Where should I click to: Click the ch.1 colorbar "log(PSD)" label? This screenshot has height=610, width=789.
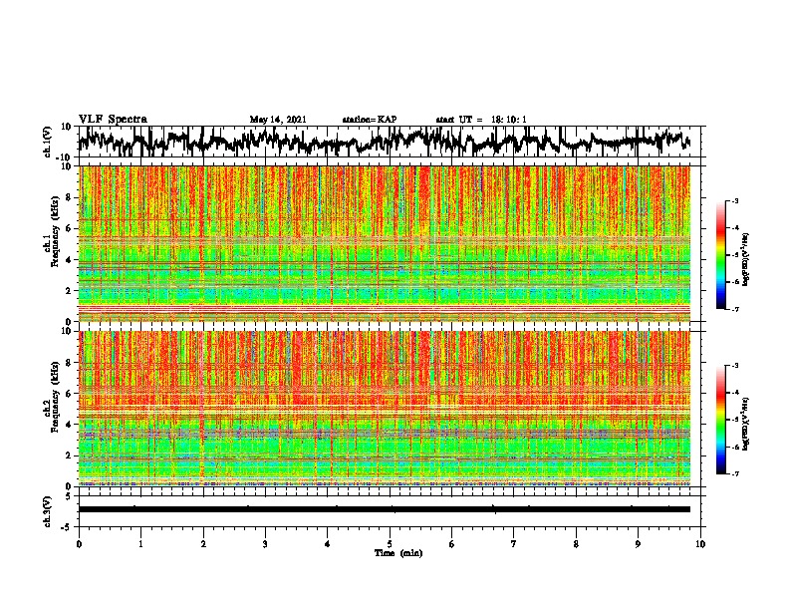(x=746, y=259)
